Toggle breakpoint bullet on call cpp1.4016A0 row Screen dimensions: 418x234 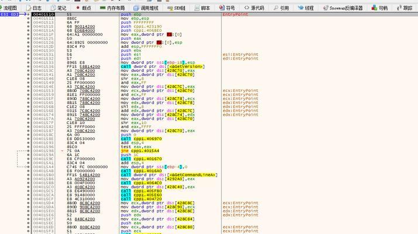28,171
